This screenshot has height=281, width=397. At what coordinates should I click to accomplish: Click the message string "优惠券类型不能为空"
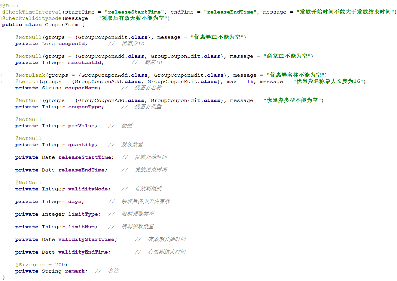click(x=292, y=100)
